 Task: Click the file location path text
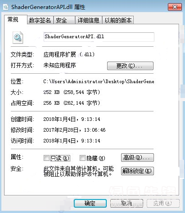click(x=99, y=81)
